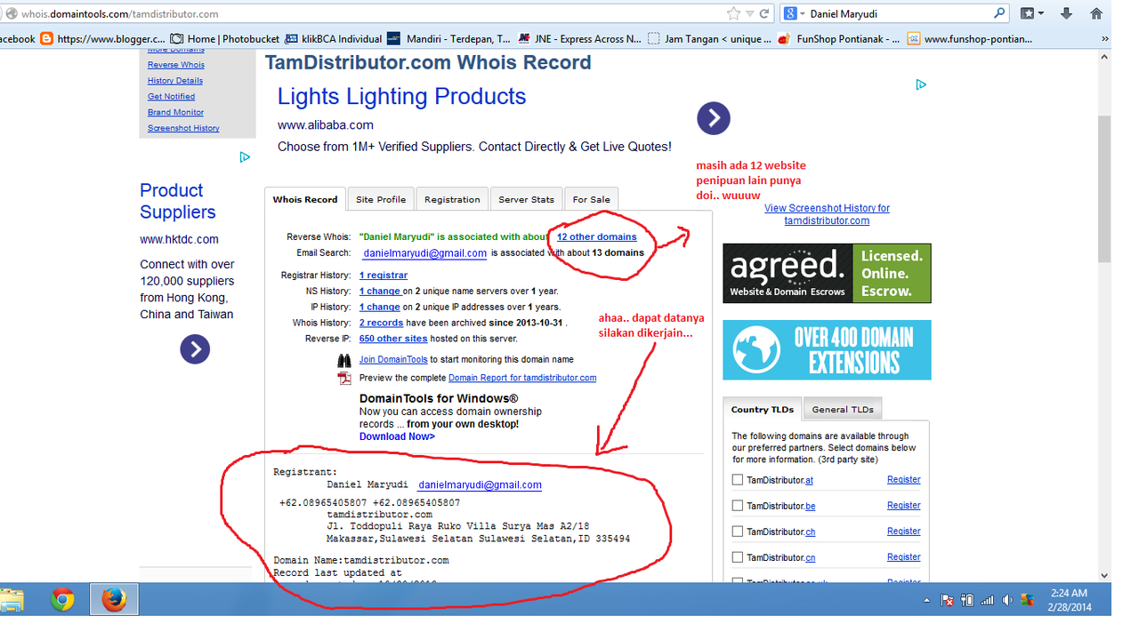Open the Get Notified sidebar link
The image size is (1139, 640).
click(x=171, y=97)
